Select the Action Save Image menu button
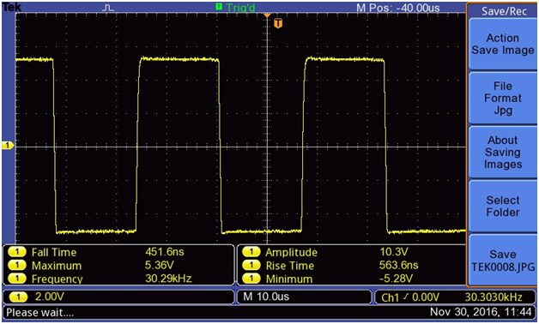This screenshot has width=539, height=324. (503, 44)
